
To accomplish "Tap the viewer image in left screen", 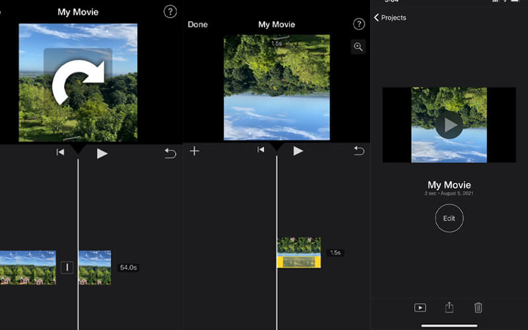I will pyautogui.click(x=78, y=82).
